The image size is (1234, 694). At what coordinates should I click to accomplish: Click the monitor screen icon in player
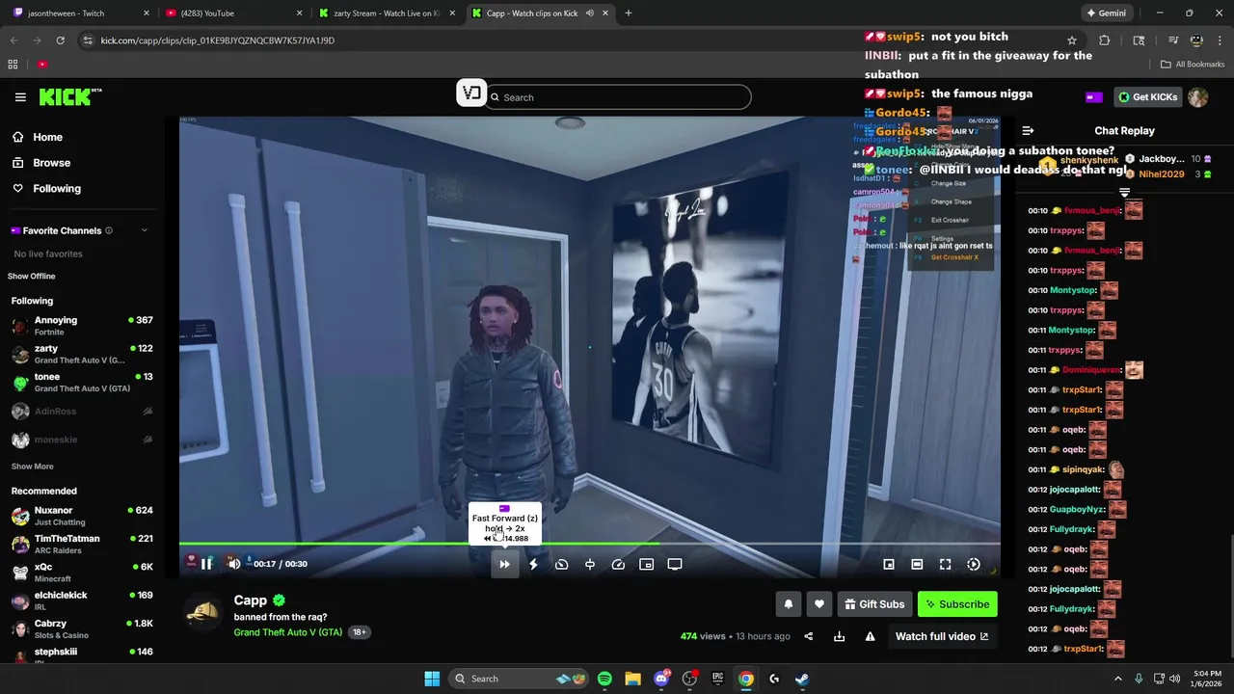pyautogui.click(x=675, y=564)
